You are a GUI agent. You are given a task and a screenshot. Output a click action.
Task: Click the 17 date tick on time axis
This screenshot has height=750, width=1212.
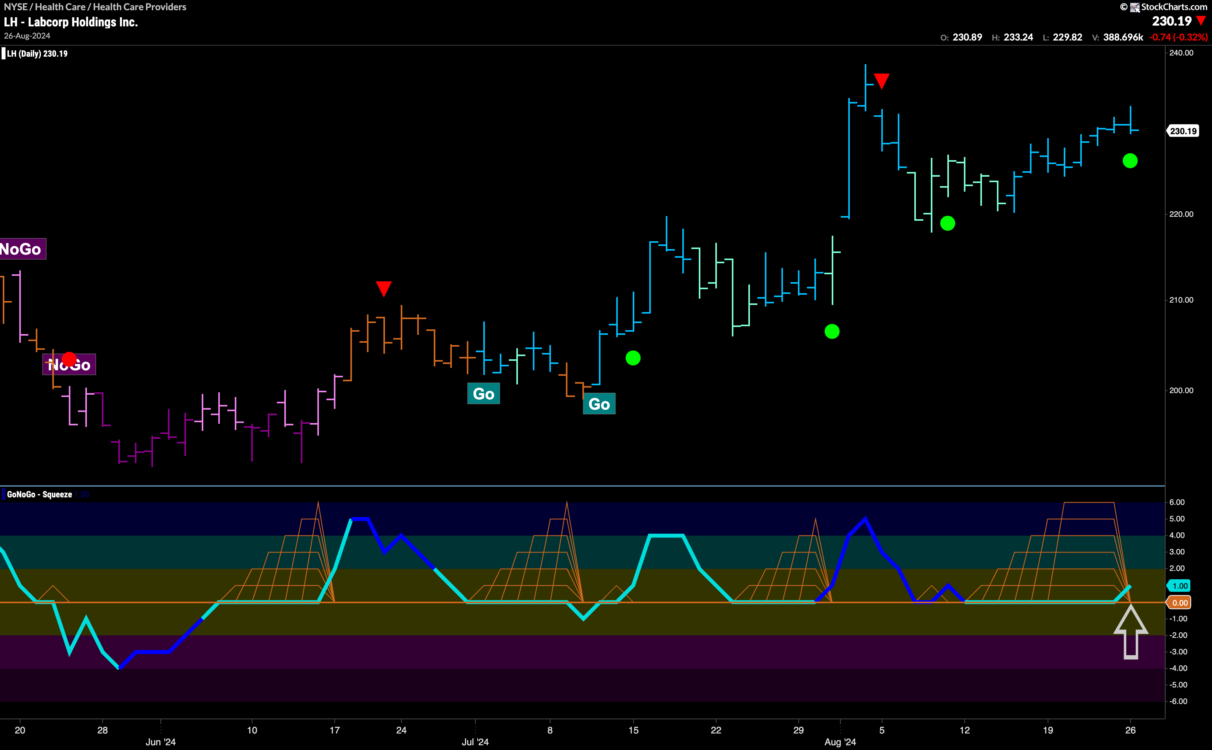point(335,730)
